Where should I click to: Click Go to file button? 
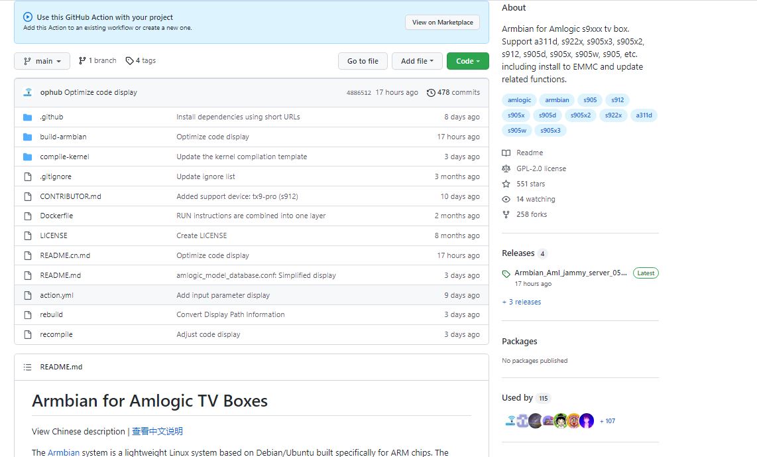click(363, 61)
